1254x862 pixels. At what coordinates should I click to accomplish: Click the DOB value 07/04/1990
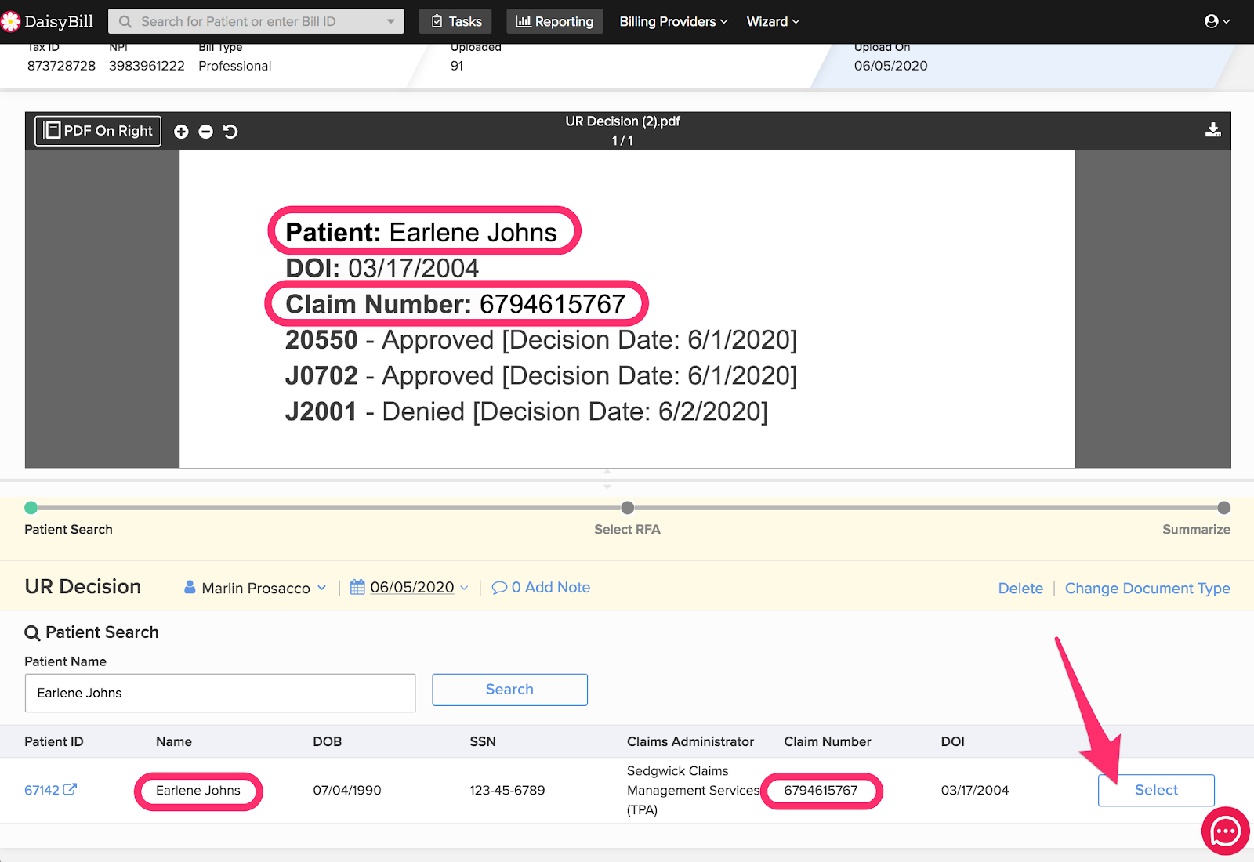pos(347,790)
